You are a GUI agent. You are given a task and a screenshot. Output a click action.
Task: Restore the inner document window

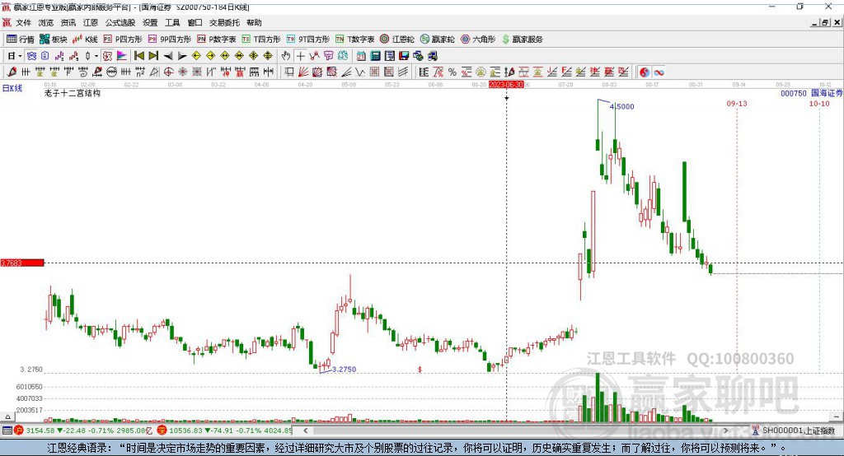click(x=824, y=22)
